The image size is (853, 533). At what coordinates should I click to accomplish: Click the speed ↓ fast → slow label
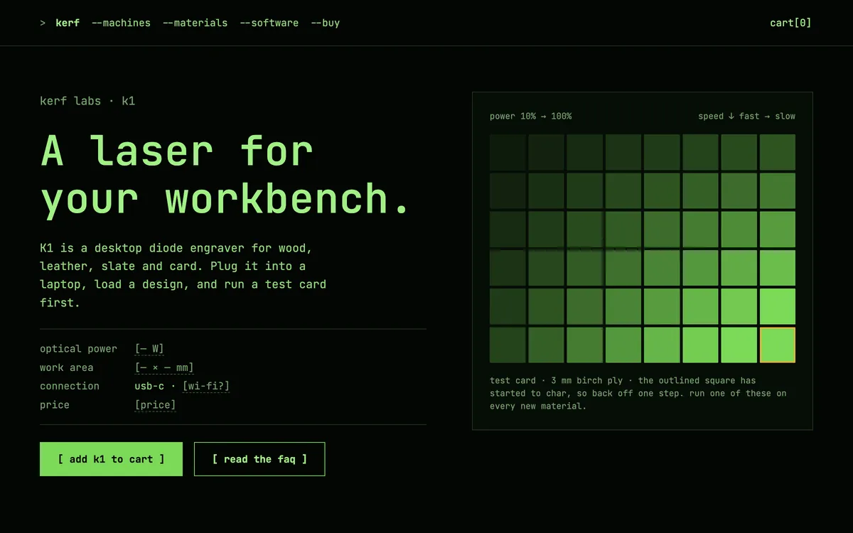tap(746, 116)
